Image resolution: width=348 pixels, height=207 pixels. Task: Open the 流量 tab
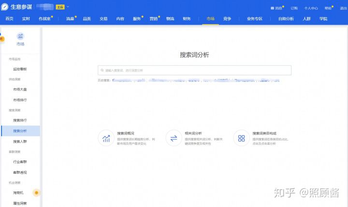70,19
